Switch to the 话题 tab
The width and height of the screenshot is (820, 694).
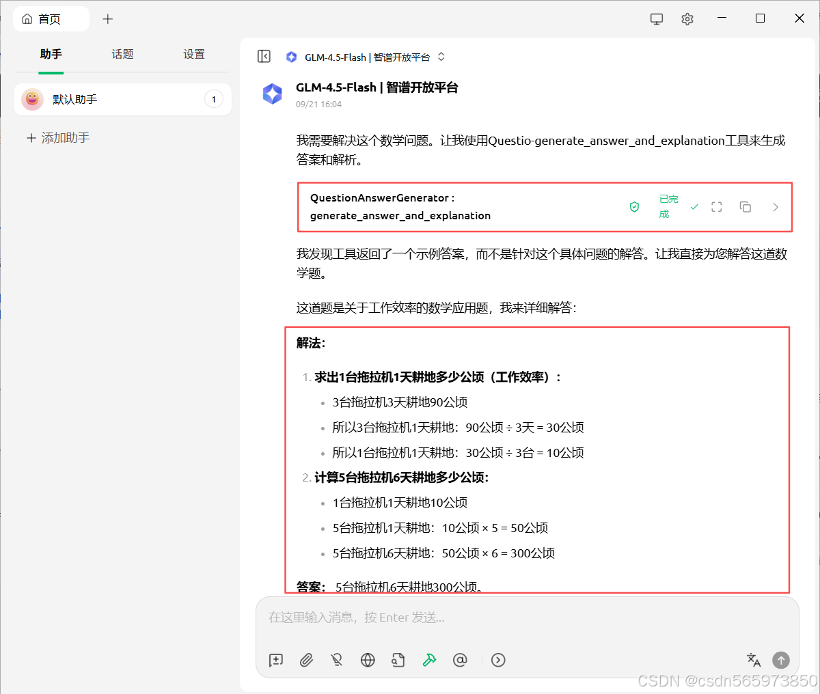coord(123,54)
